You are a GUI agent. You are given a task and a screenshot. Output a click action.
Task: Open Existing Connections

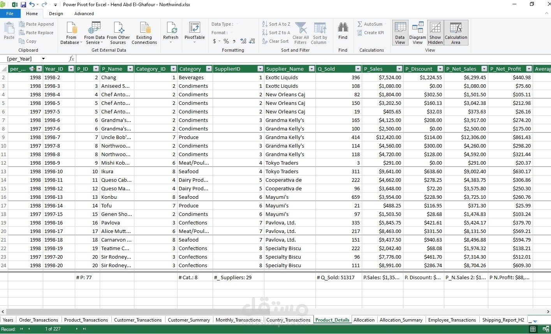(x=144, y=33)
